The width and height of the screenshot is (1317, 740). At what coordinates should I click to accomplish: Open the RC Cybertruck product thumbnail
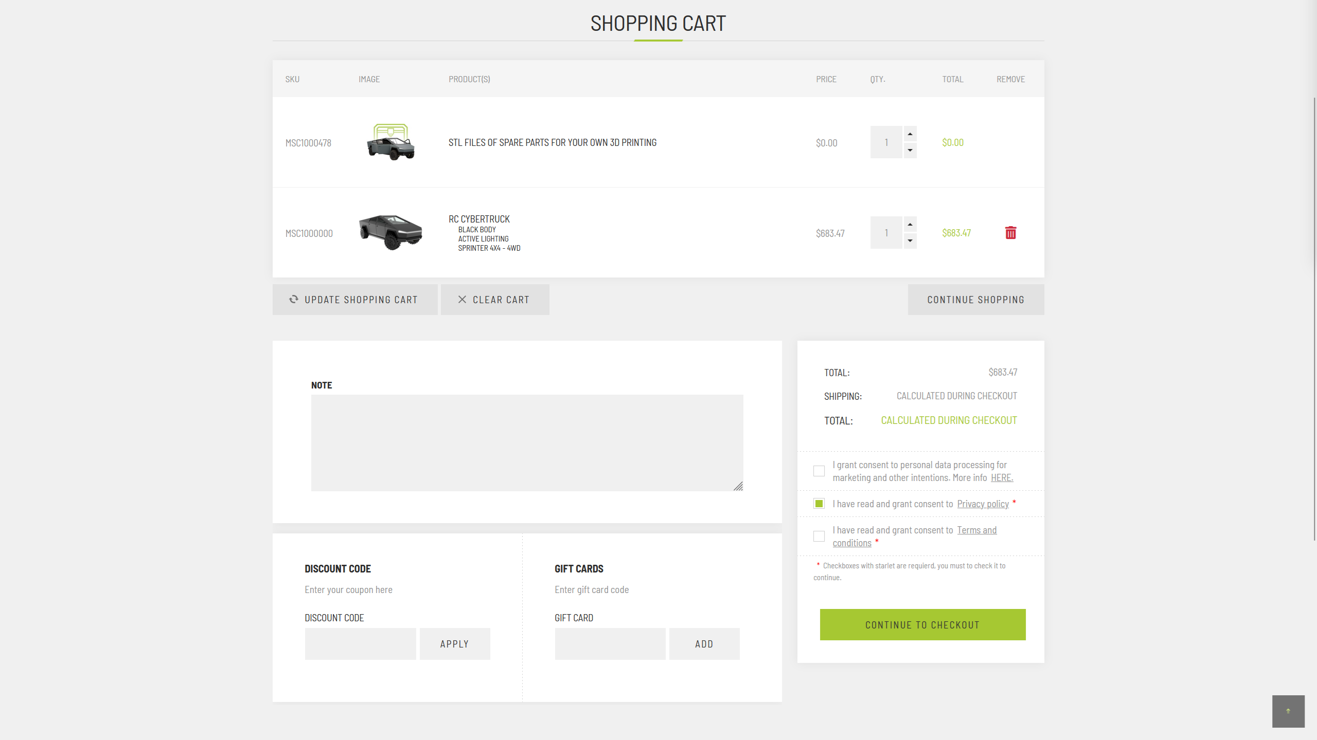pos(390,232)
